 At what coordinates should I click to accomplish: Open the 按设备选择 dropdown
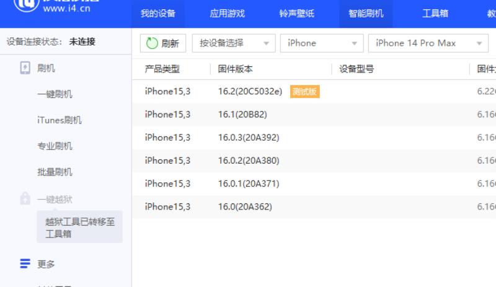click(x=234, y=43)
